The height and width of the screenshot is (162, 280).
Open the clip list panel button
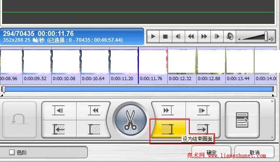242,120
